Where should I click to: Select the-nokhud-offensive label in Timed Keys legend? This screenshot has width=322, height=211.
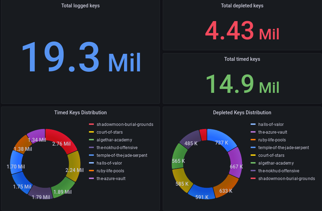point(117,148)
